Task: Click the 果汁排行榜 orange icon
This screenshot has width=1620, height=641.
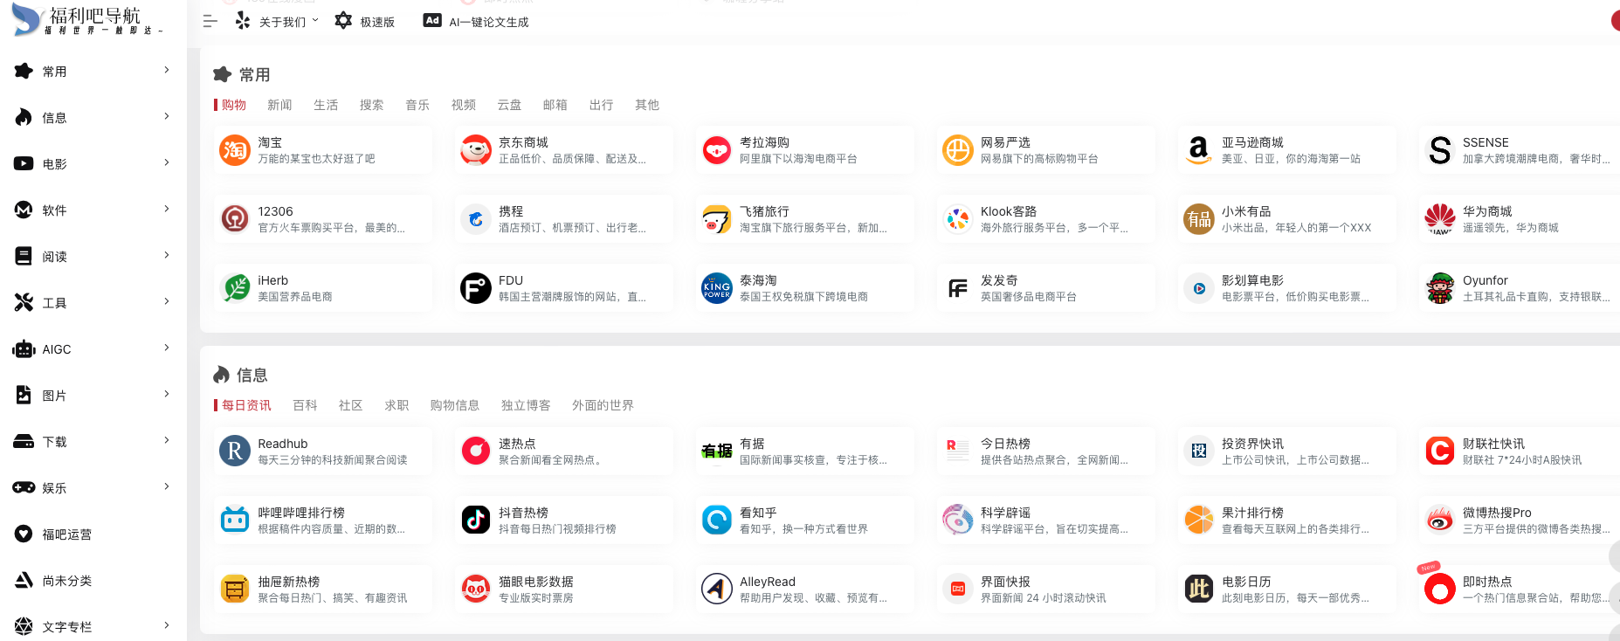Action: pos(1199,520)
